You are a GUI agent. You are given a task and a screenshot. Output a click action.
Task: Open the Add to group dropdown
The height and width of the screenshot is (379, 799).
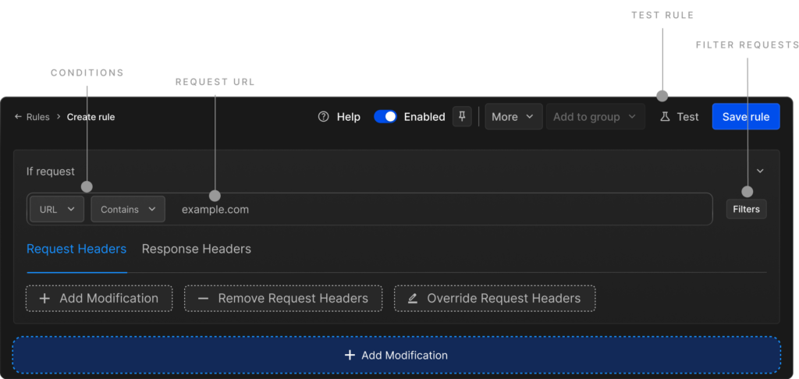coord(595,117)
